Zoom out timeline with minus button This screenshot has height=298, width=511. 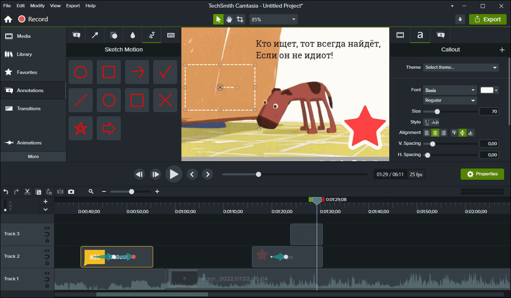point(104,192)
